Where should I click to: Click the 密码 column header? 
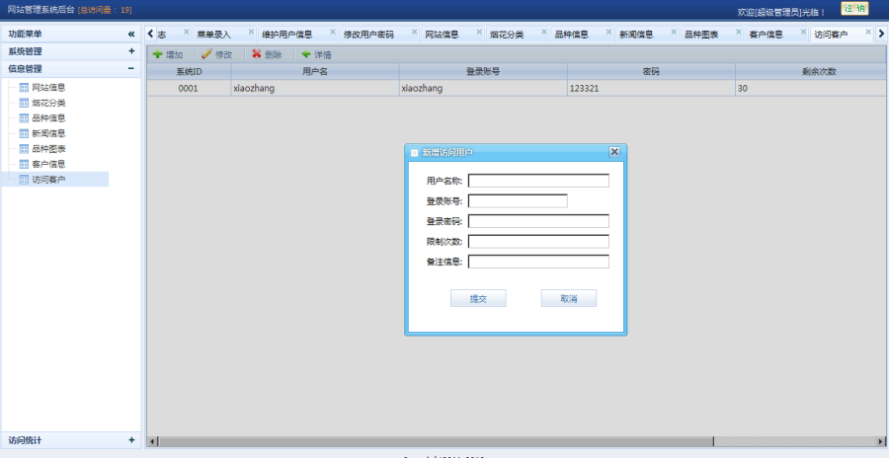click(x=652, y=71)
